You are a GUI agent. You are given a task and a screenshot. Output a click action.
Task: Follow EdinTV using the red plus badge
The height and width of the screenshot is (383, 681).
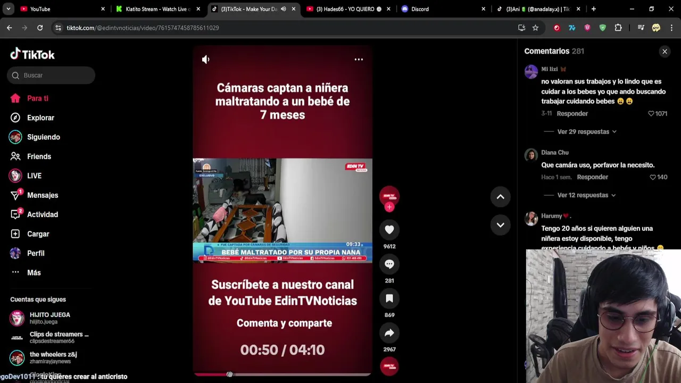coord(389,207)
